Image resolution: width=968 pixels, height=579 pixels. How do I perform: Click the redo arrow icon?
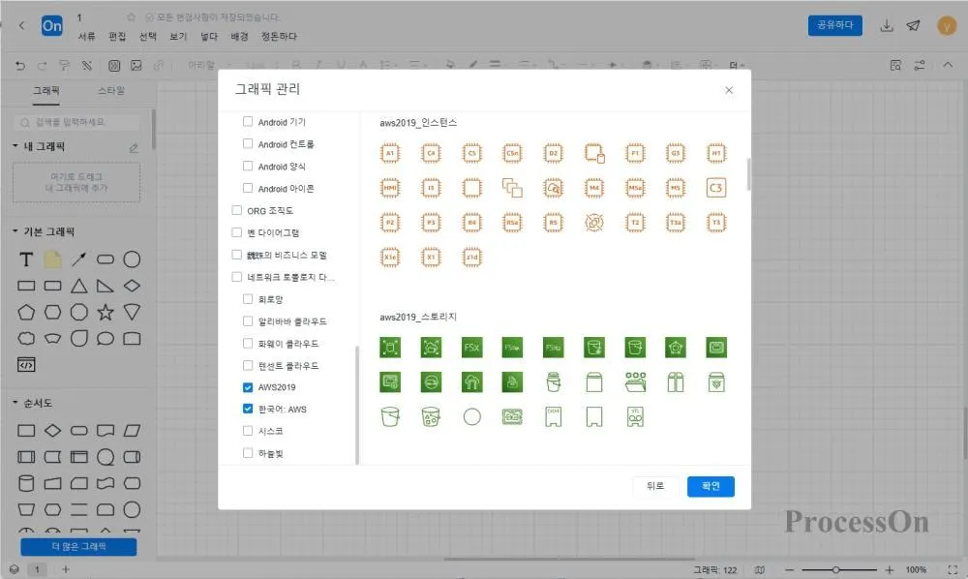pos(42,65)
